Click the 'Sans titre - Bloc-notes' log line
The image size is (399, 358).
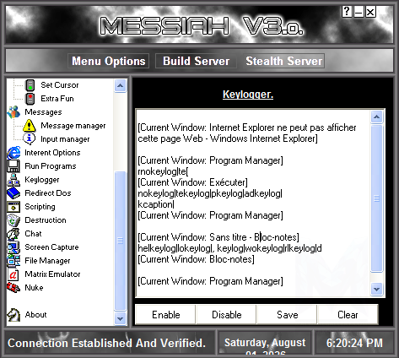(x=218, y=237)
